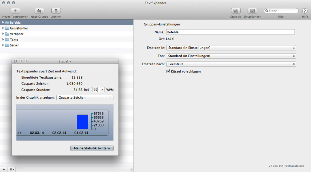Click the Grussformel folder icon
The image size is (311, 172).
point(7,28)
